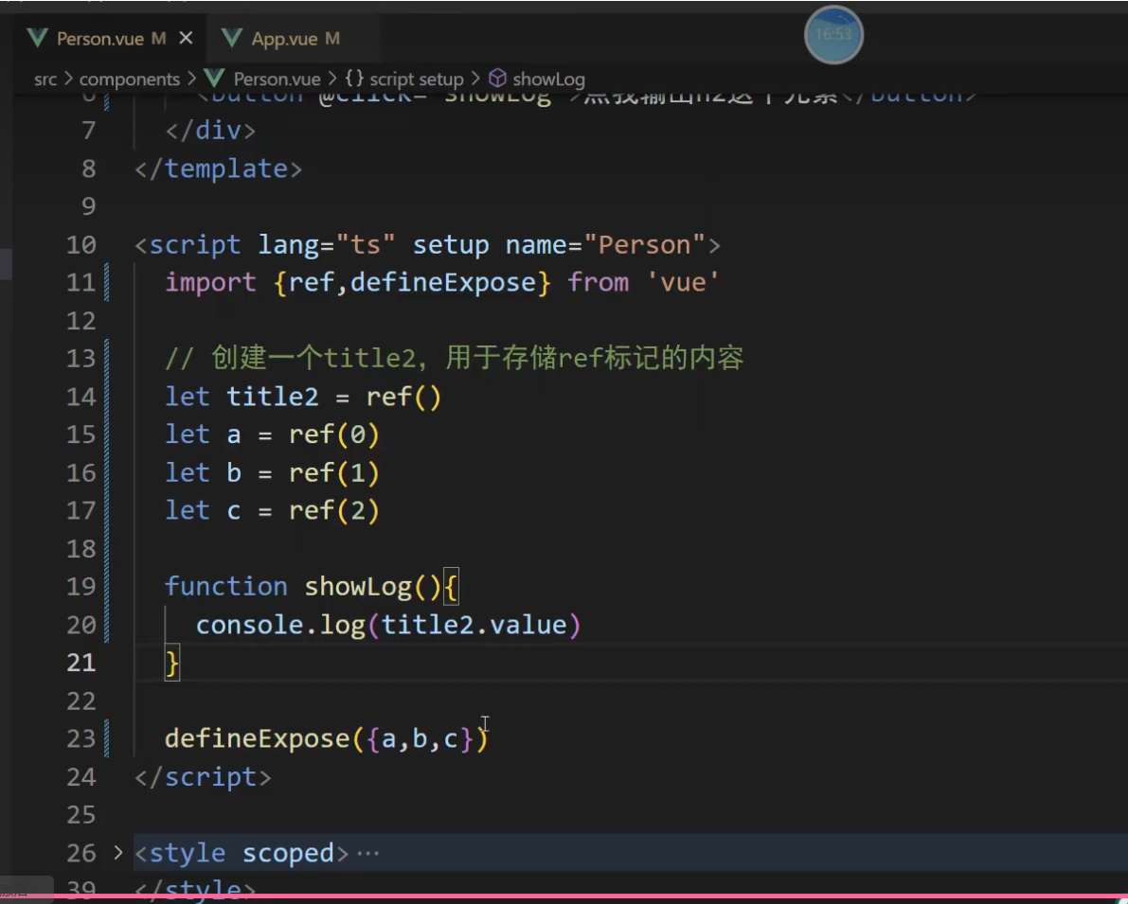
Task: Click line number 23 in the gutter
Action: (x=81, y=738)
